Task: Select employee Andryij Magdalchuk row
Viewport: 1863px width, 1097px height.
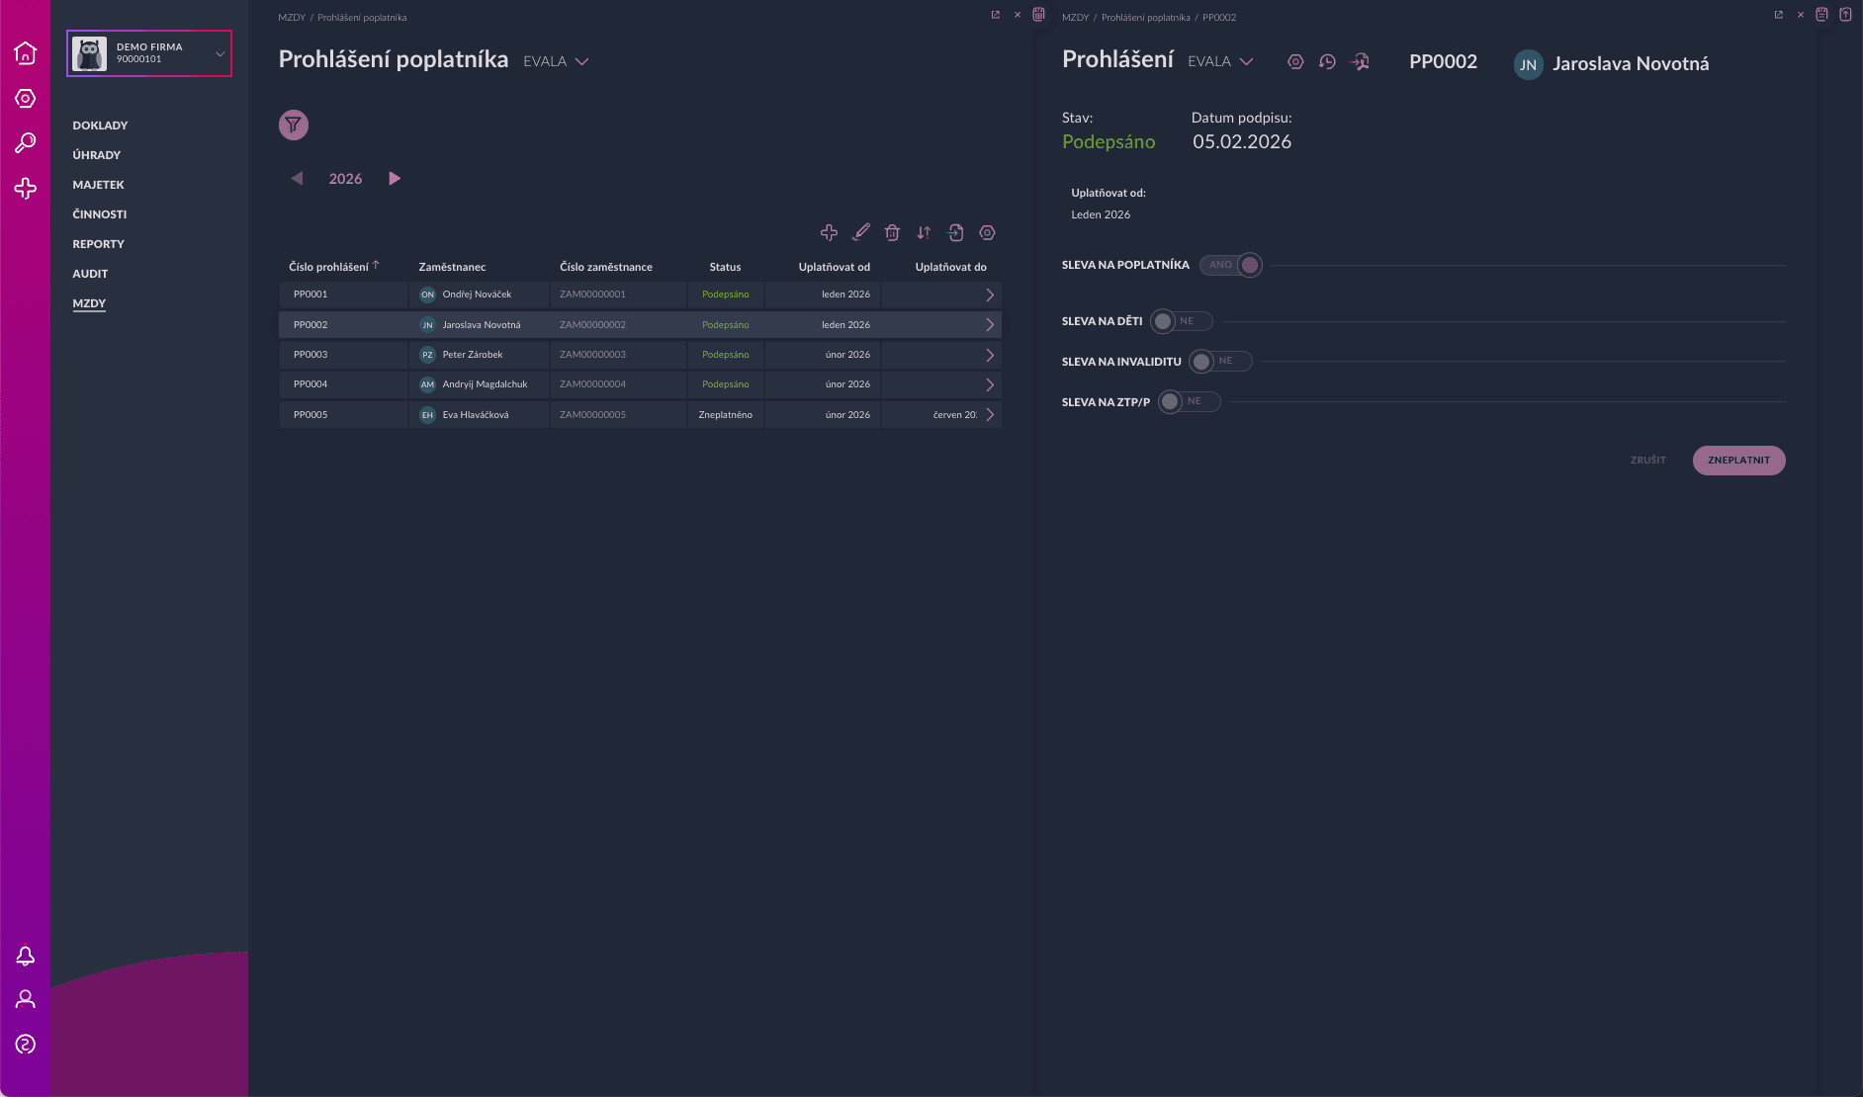Action: coord(640,384)
